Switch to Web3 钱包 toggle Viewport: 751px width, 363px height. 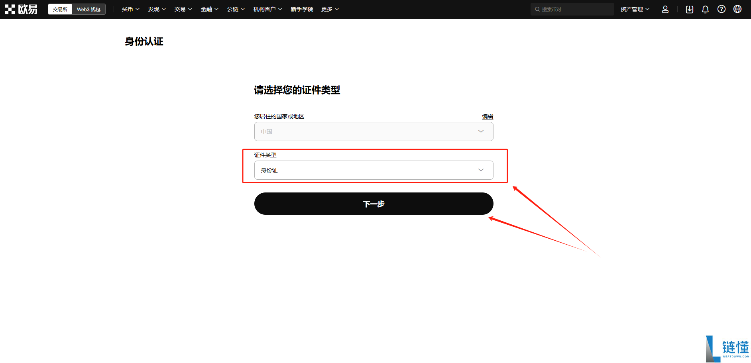coord(88,9)
